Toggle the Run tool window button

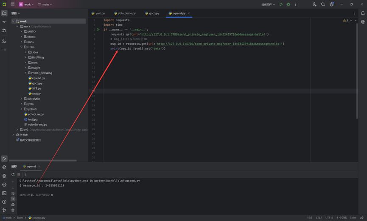[4, 159]
